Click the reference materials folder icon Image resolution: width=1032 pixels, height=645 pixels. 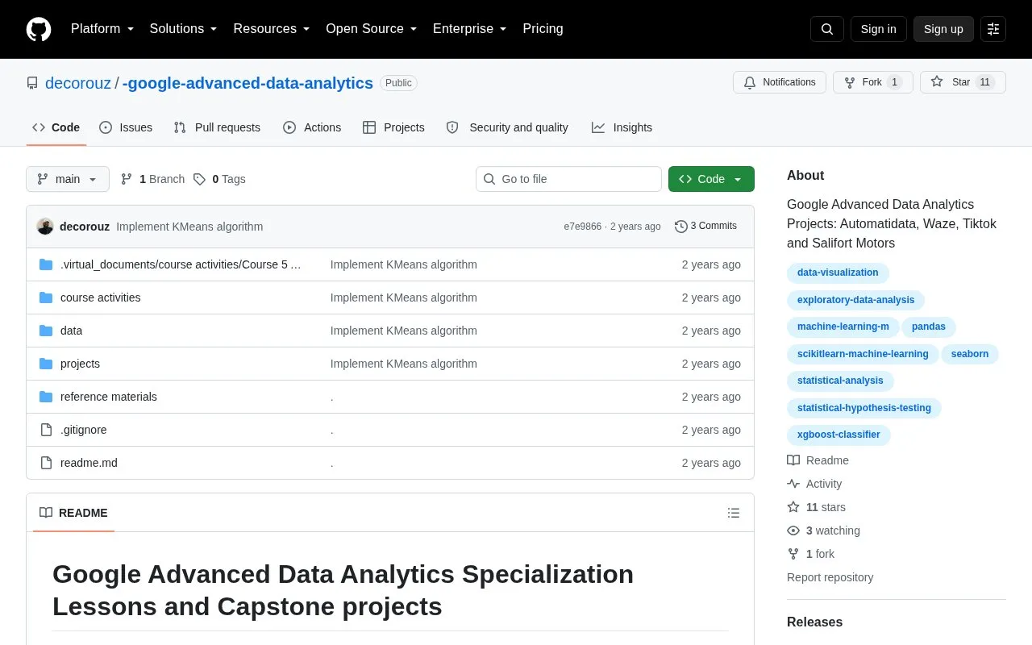pos(46,397)
